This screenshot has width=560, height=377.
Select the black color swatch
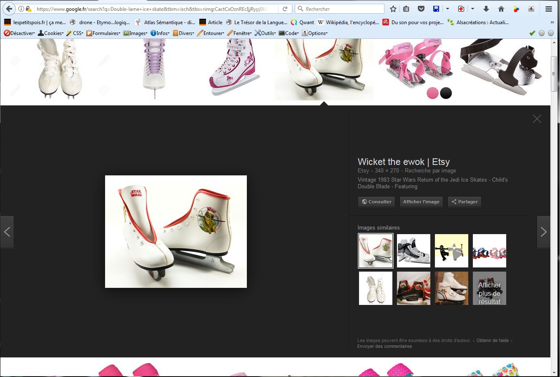pos(446,93)
